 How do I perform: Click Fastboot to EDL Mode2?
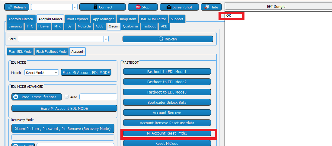tap(167, 82)
